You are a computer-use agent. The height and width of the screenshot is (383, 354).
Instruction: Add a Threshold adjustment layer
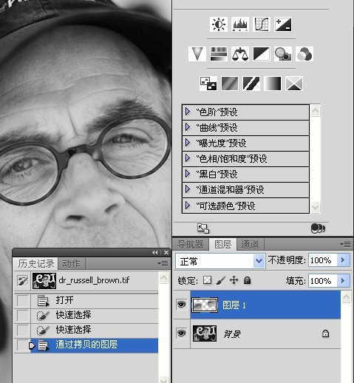(x=251, y=84)
